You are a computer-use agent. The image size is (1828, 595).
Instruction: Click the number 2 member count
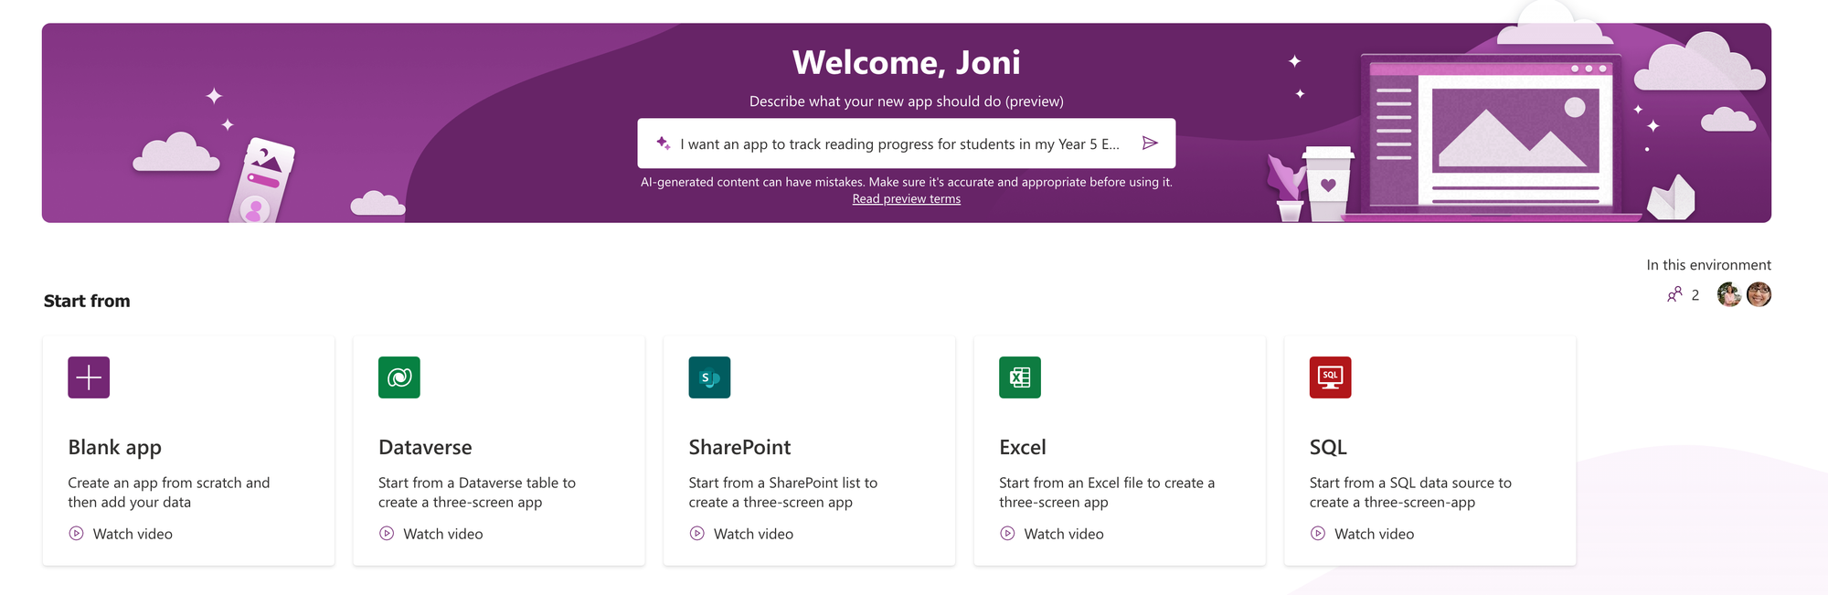pyautogui.click(x=1695, y=294)
